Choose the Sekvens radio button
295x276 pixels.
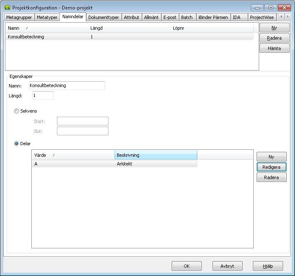[17, 111]
